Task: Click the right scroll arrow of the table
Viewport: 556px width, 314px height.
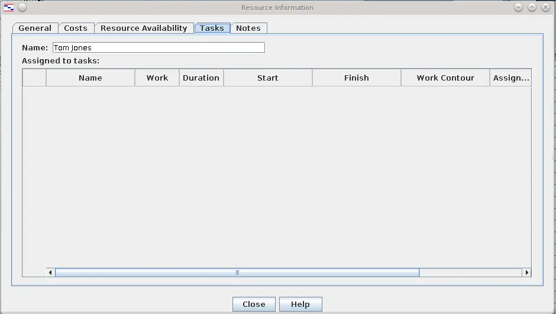Action: pos(526,273)
